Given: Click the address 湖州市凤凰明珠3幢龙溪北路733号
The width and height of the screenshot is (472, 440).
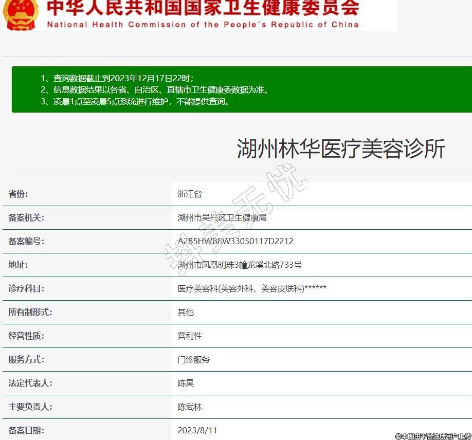Looking at the screenshot, I should [x=239, y=265].
